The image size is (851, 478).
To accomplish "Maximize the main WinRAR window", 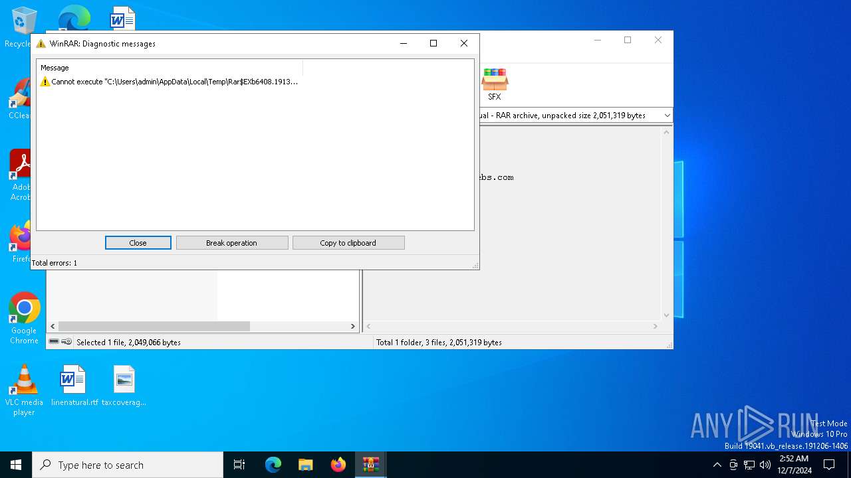I will point(628,40).
